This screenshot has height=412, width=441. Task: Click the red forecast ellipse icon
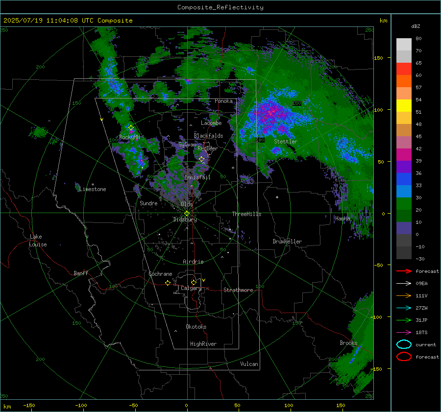pos(404,357)
